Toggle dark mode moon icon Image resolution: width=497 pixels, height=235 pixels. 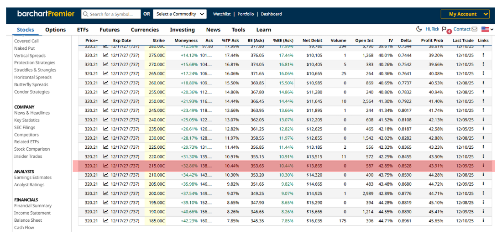pos(419,29)
